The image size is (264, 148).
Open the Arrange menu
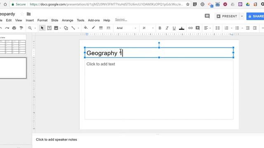[x=68, y=20]
